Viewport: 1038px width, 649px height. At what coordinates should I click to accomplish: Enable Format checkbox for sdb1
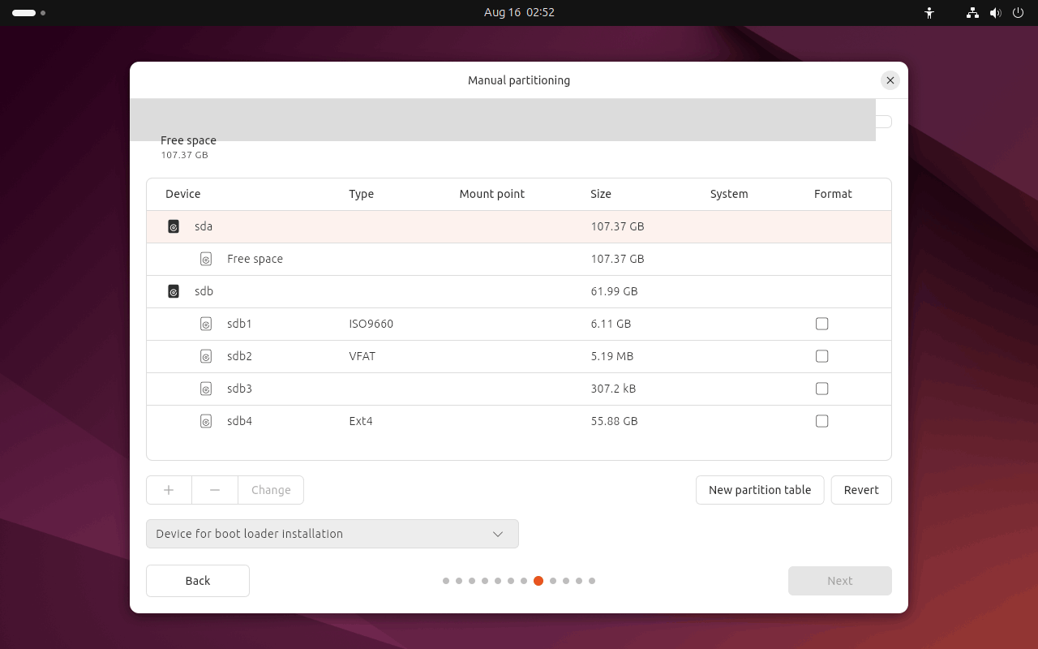(x=822, y=324)
